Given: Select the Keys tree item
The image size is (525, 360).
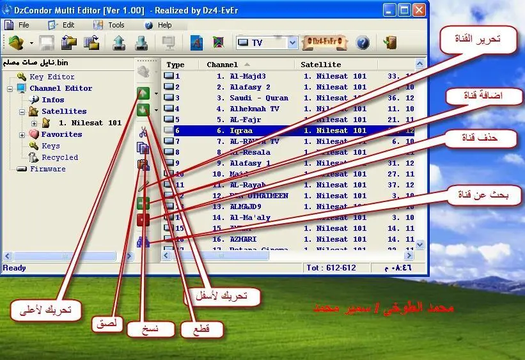Looking at the screenshot, I should tap(51, 146).
